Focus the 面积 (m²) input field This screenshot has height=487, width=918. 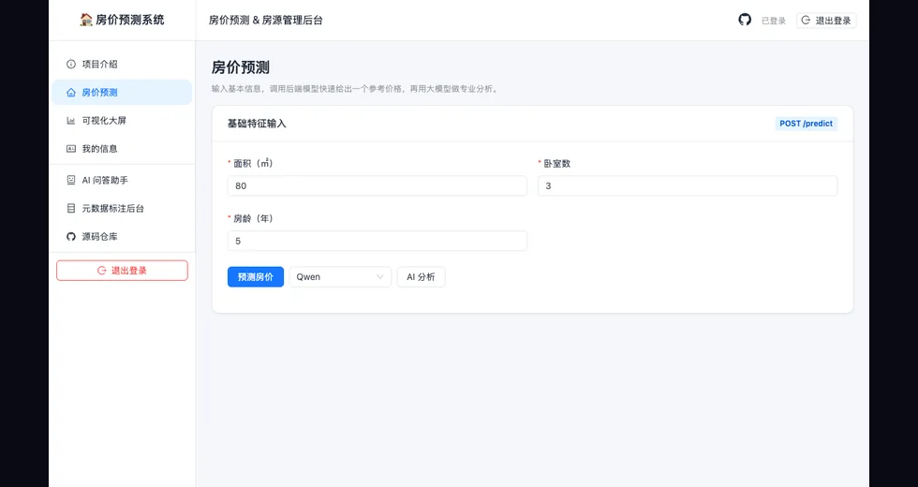tap(377, 185)
